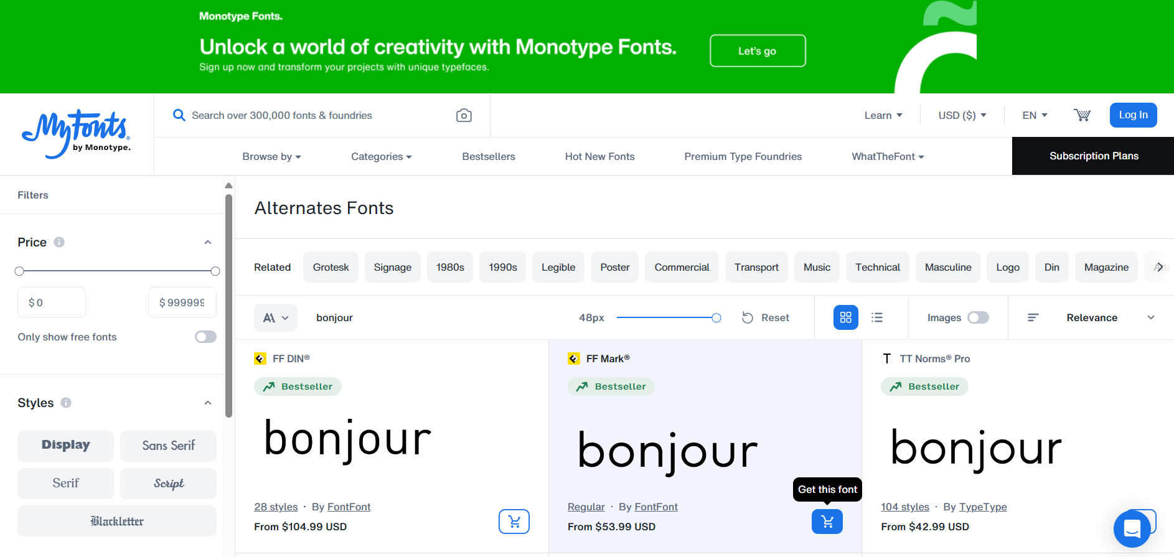The image size is (1174, 557).
Task: Click the font size slider handle
Action: tap(716, 318)
